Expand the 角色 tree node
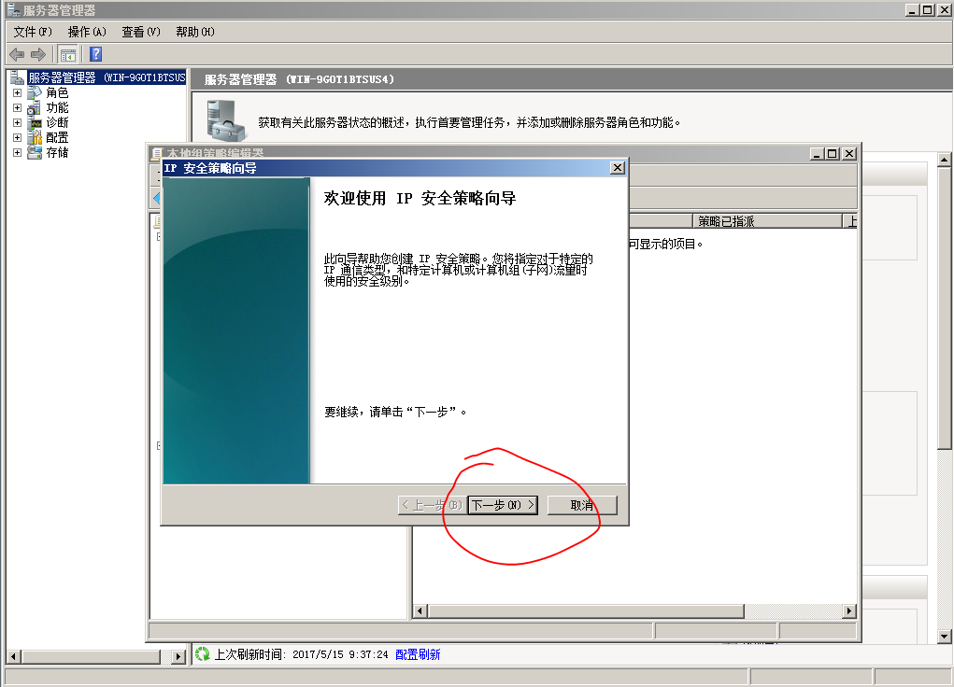954x687 pixels. [17, 93]
